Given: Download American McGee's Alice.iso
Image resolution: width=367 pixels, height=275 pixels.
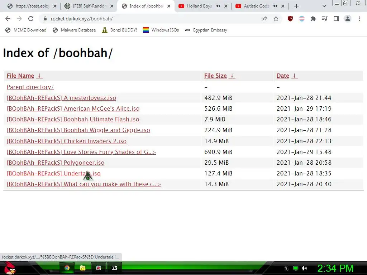Looking at the screenshot, I should click(x=73, y=108).
